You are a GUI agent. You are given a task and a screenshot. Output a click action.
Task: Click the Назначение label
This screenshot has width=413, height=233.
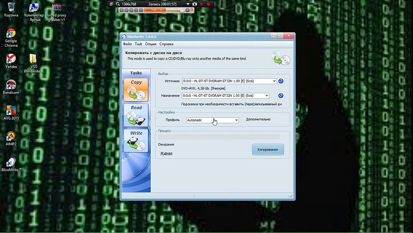[x=170, y=95]
